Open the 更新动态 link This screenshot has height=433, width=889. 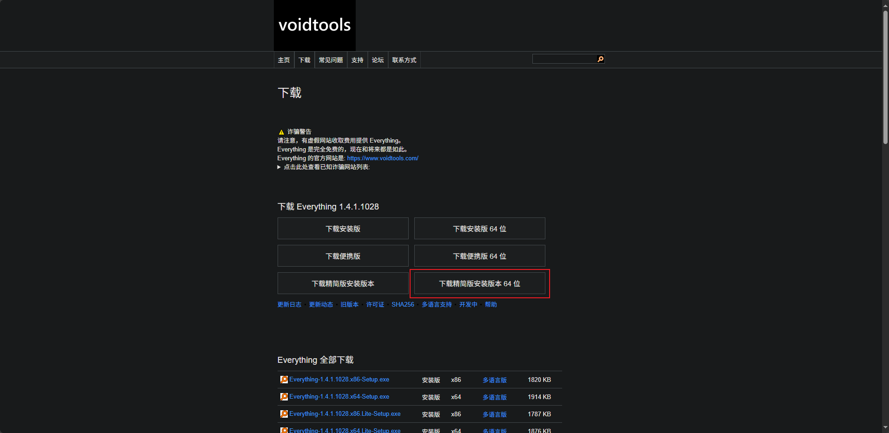[321, 305]
